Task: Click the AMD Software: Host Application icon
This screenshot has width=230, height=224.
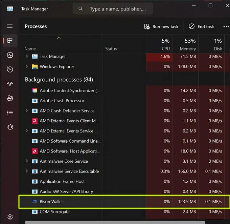Action: [x=35, y=151]
